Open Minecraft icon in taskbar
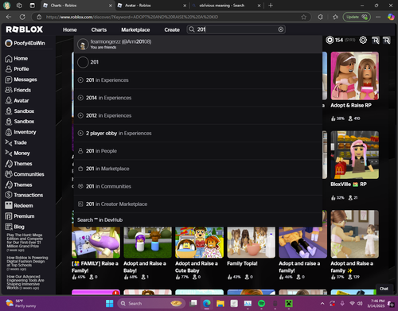The image size is (398, 311). pyautogui.click(x=289, y=303)
